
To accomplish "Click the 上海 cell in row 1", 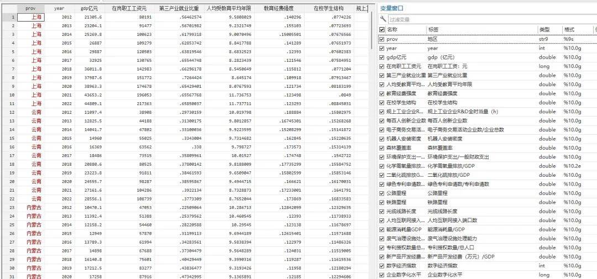I will [31, 17].
